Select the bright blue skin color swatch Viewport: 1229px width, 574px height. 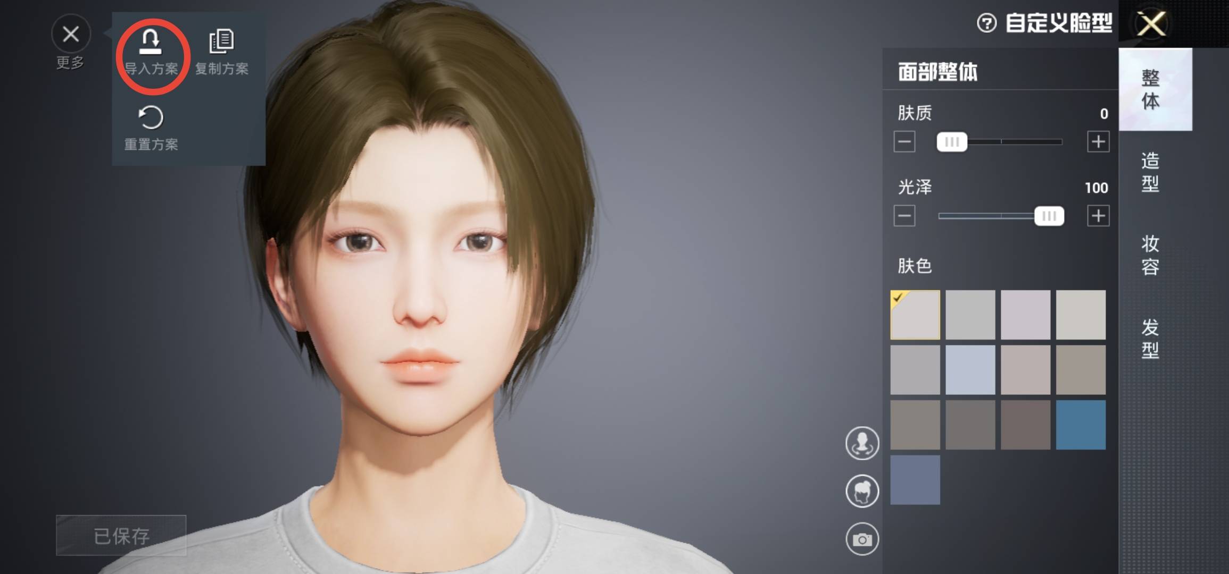(1081, 425)
